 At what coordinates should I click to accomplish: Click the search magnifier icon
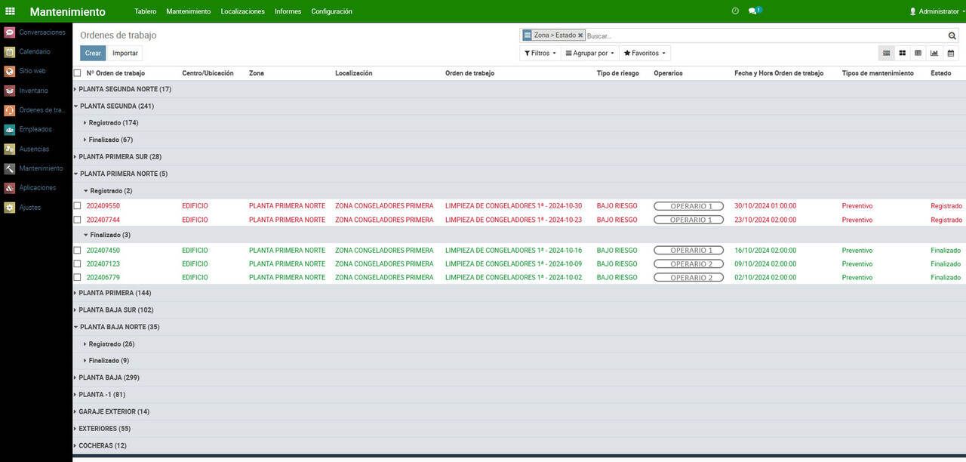point(952,35)
